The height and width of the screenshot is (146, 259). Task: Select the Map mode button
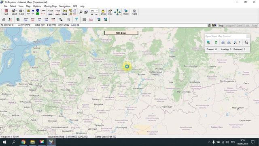pos(221,25)
